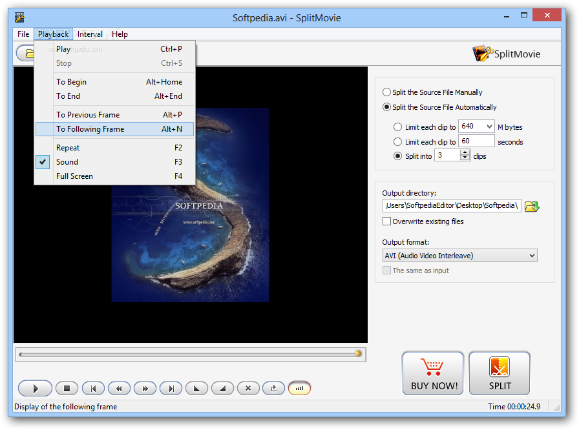Open the Output format AVI dropdown
The image size is (579, 430).
[x=459, y=256]
